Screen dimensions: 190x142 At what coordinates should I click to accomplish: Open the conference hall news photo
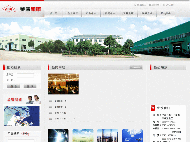[64, 84]
